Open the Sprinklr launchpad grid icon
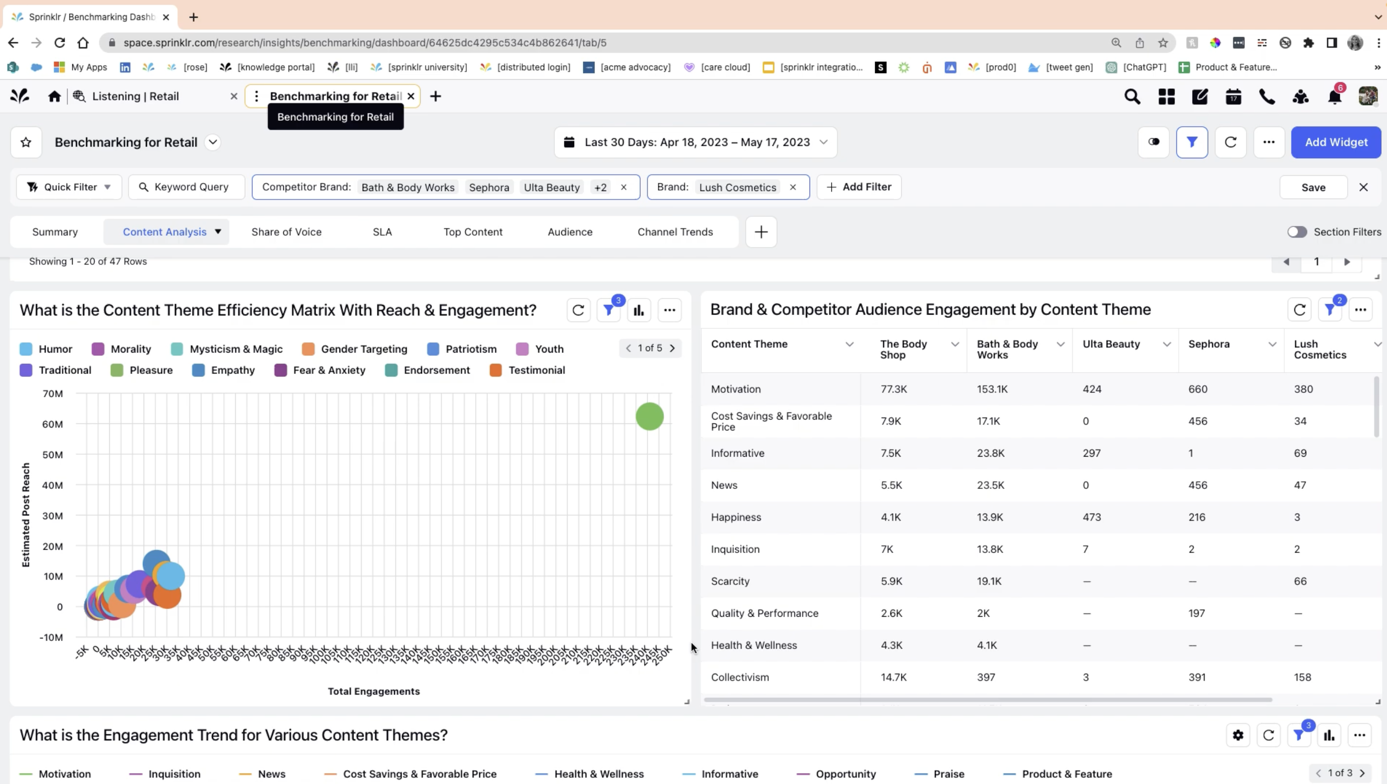The image size is (1387, 784). (x=1166, y=96)
